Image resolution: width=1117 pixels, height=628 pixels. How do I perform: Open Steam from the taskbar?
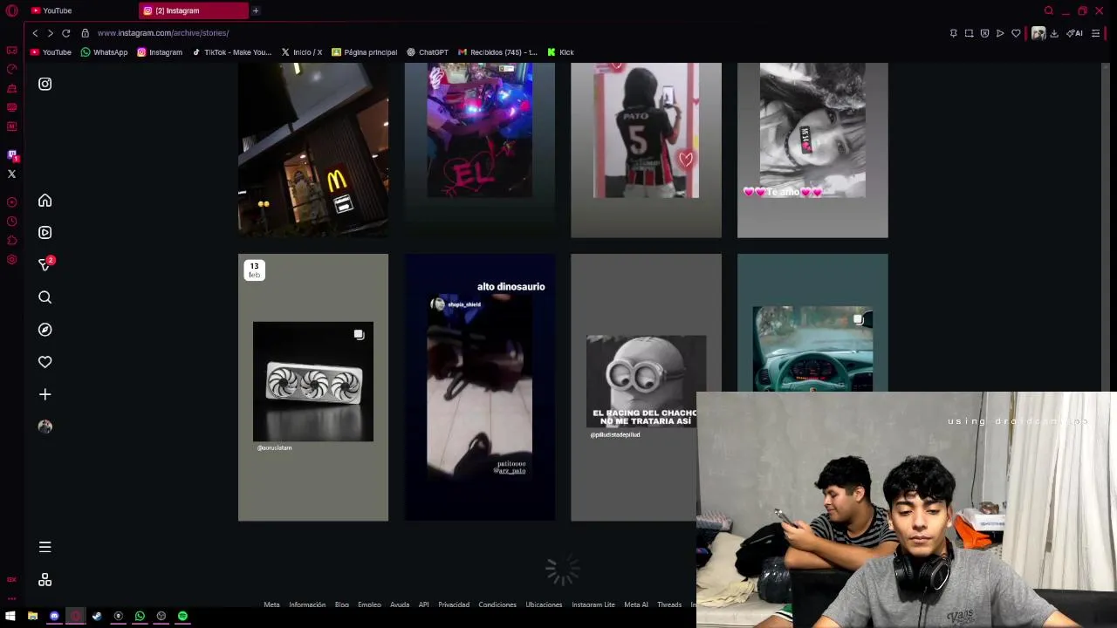(x=97, y=616)
